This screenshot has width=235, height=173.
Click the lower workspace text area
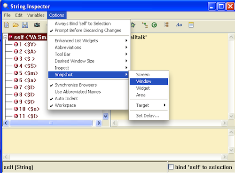pos(115,141)
